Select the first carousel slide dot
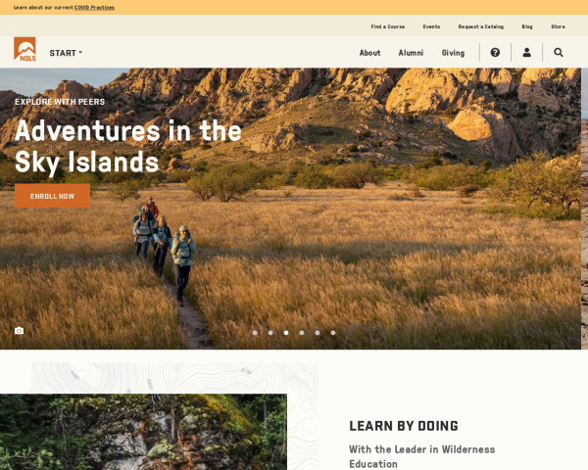 tap(255, 333)
